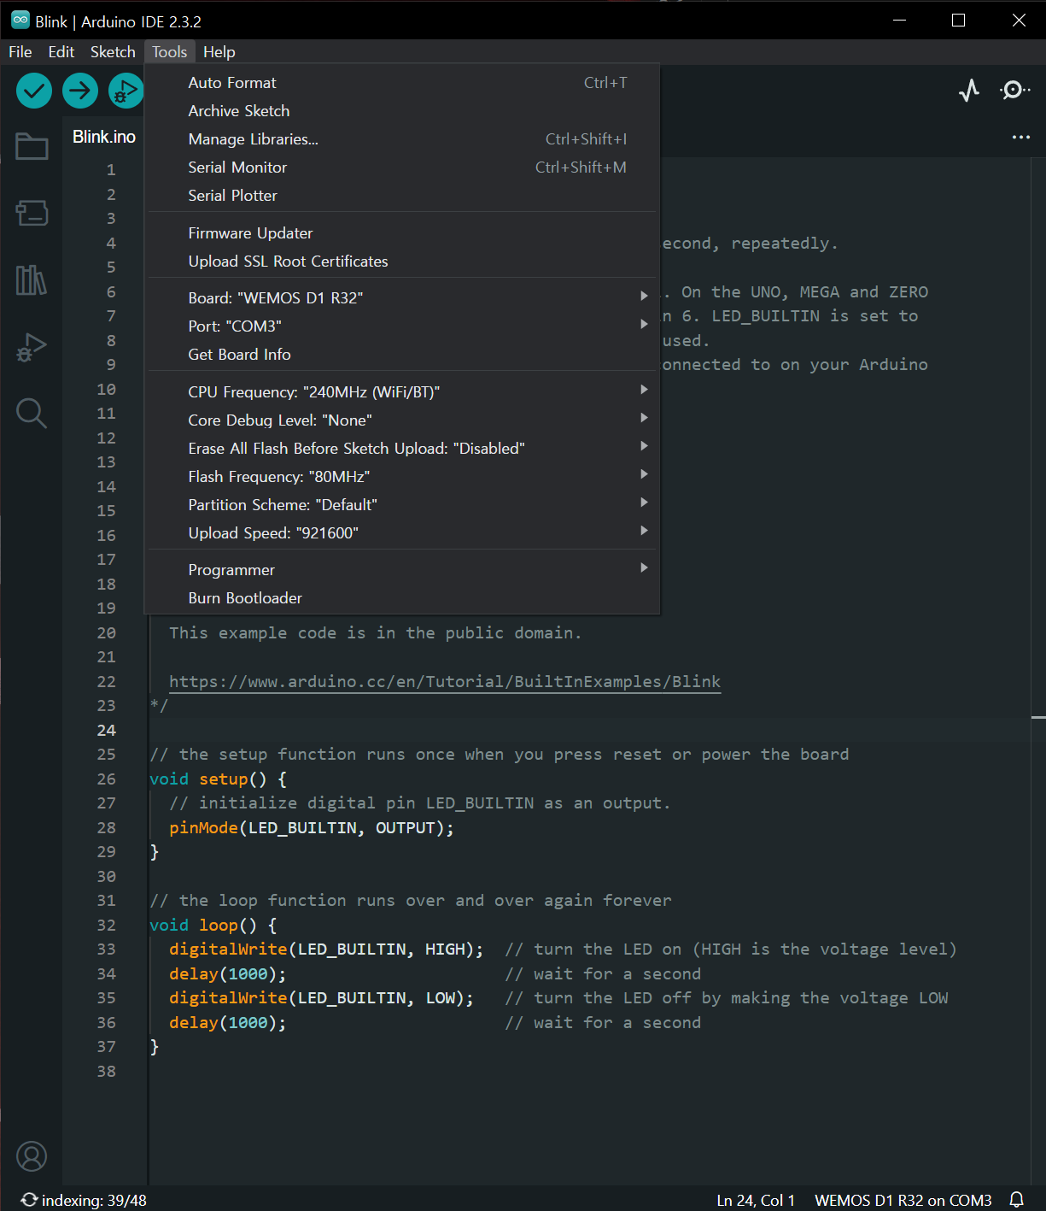The width and height of the screenshot is (1046, 1211).
Task: Open the Sketchbook folder icon in sidebar
Action: 32,146
